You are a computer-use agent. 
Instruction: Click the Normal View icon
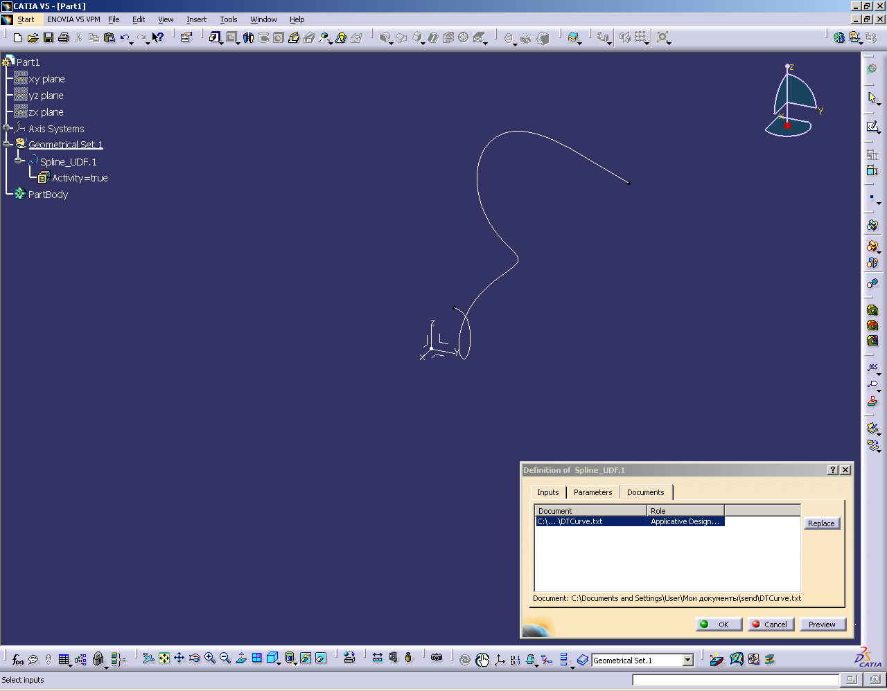click(241, 658)
